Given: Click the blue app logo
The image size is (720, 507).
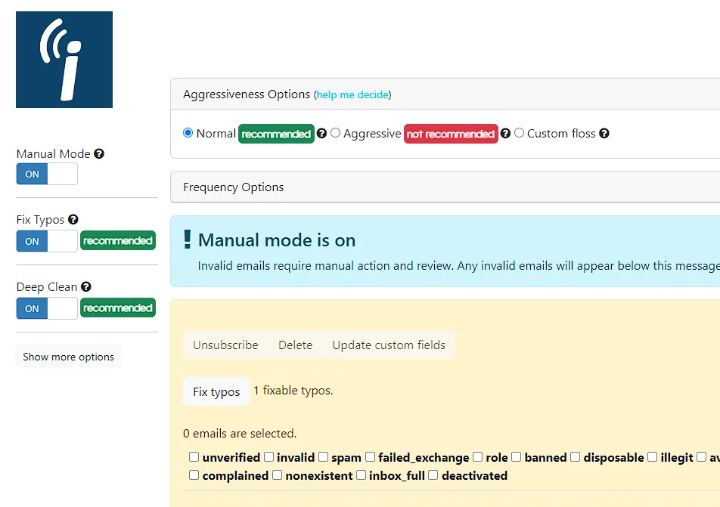Looking at the screenshot, I should click(64, 60).
